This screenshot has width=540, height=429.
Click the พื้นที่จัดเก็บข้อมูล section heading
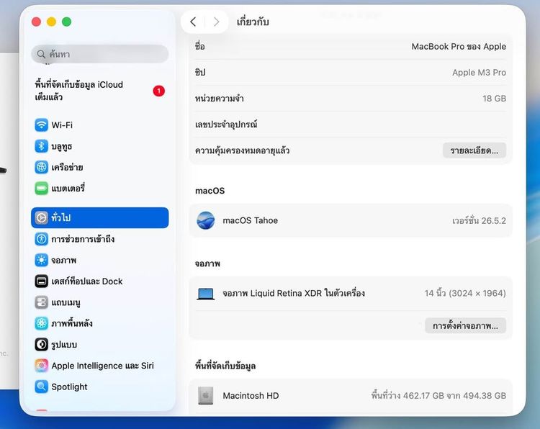pyautogui.click(x=225, y=366)
